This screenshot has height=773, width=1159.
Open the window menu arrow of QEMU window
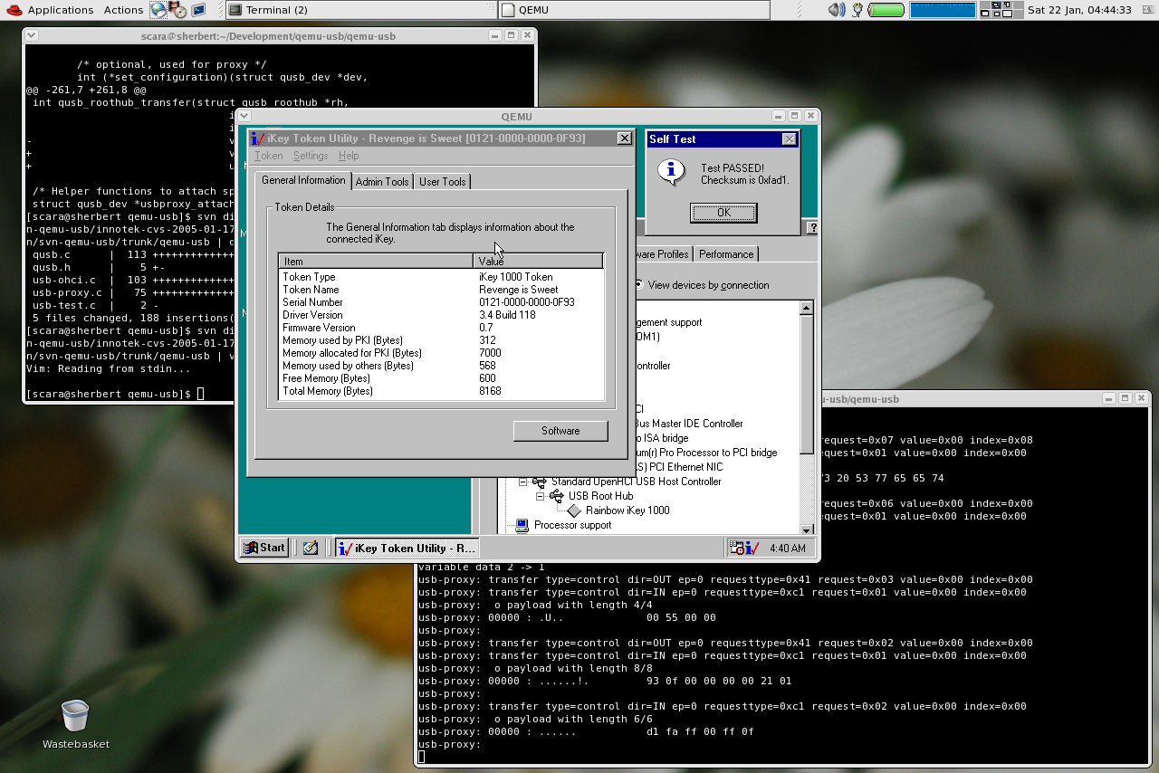click(244, 117)
